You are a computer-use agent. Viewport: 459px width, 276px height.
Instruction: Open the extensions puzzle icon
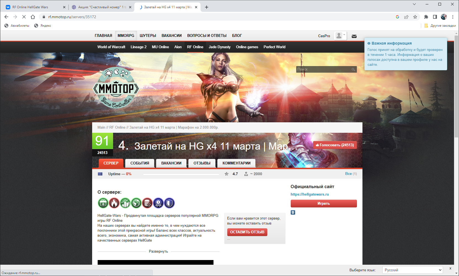point(426,17)
